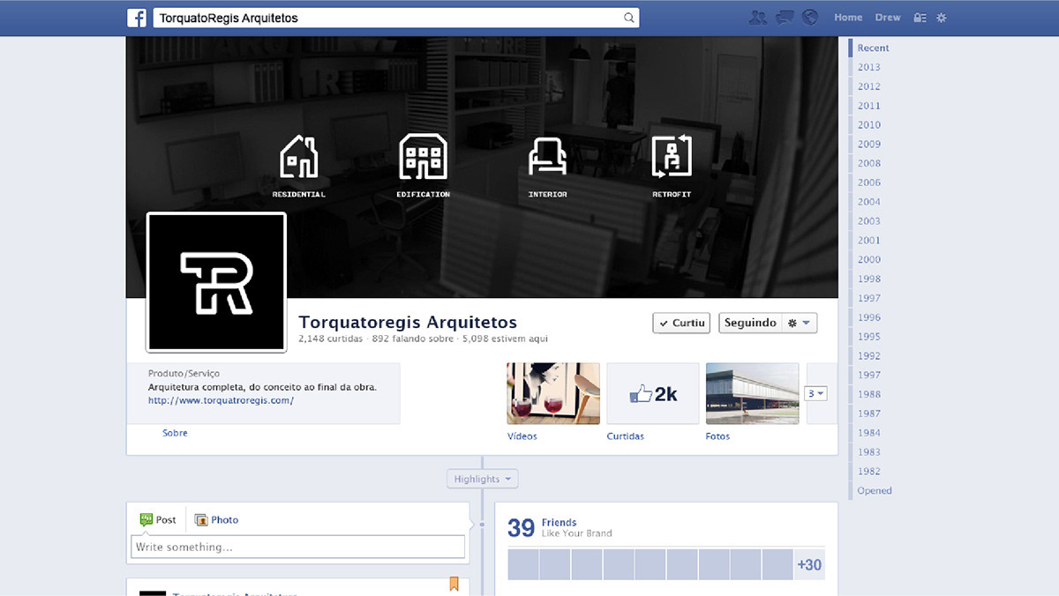1059x596 pixels.
Task: Jump to 2001 in timeline
Action: coord(869,241)
